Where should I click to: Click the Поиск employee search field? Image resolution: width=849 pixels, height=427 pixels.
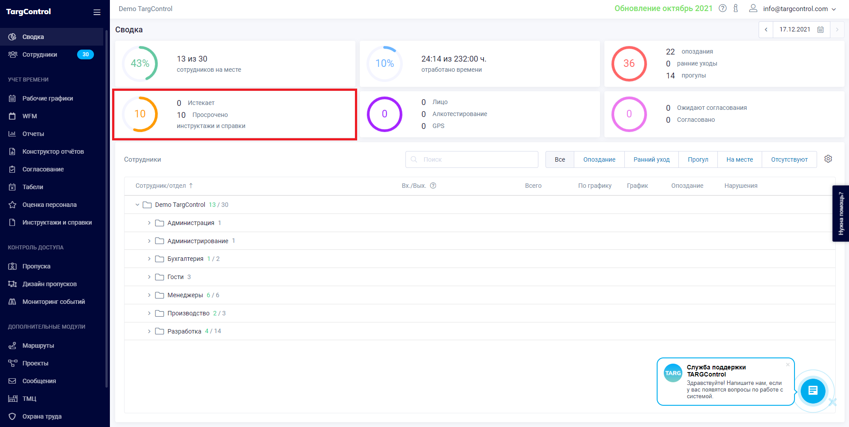472,159
